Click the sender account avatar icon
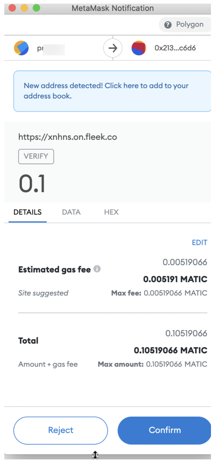This screenshot has height=463, width=216. coord(21,48)
